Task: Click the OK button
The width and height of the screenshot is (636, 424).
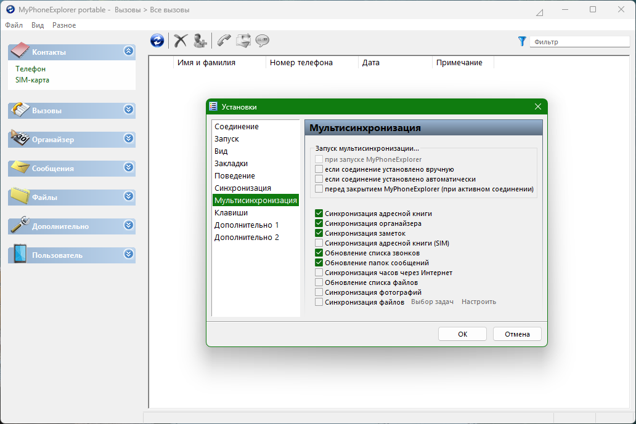Action: tap(462, 334)
